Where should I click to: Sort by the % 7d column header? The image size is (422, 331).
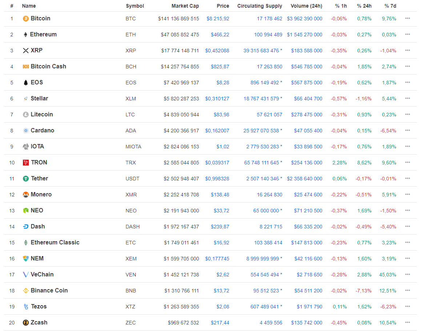pos(390,6)
